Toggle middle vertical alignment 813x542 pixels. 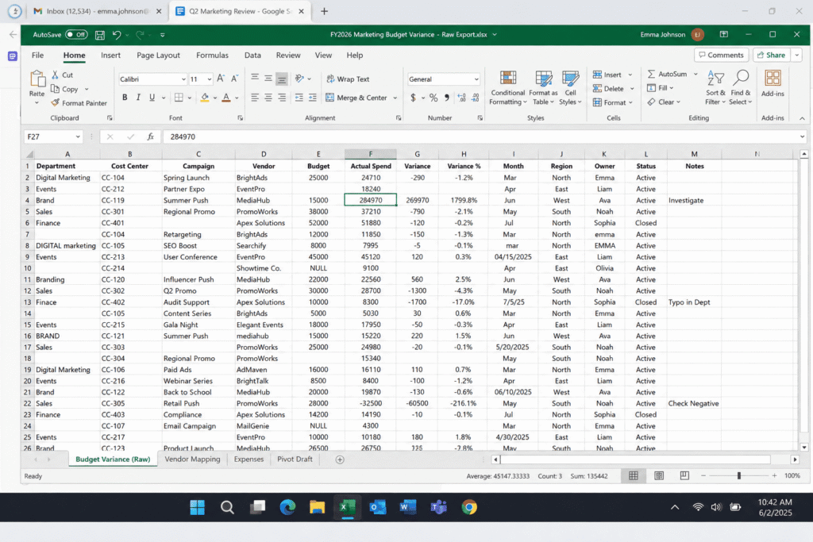tap(268, 79)
